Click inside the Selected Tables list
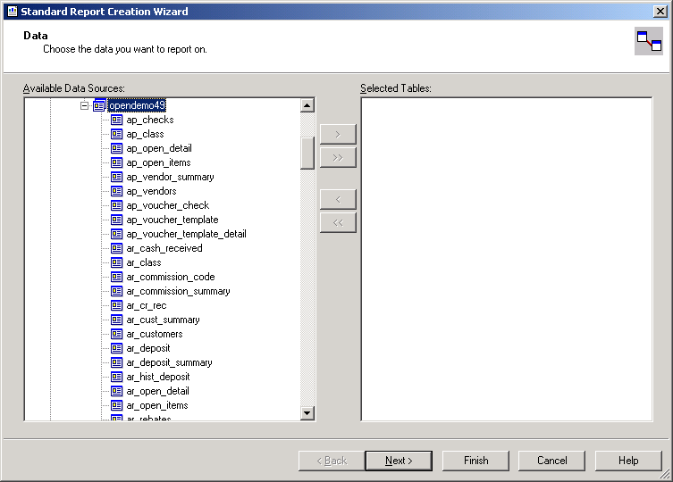 click(x=506, y=259)
